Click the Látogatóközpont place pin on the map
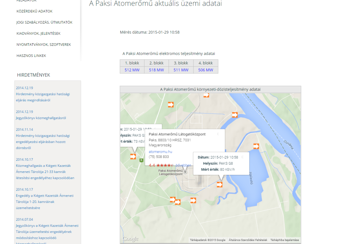The height and width of the screenshot is (244, 340). (x=185, y=173)
